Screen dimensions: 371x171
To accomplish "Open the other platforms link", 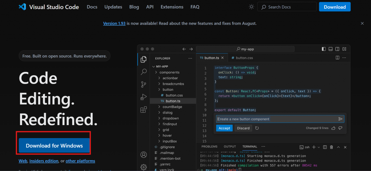I will [x=80, y=161].
